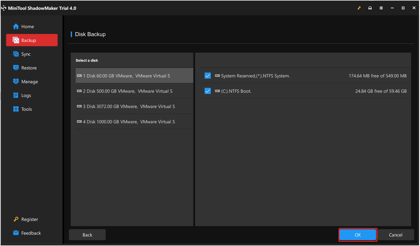420x246 pixels.
Task: Click the Cancel button
Action: click(x=395, y=235)
